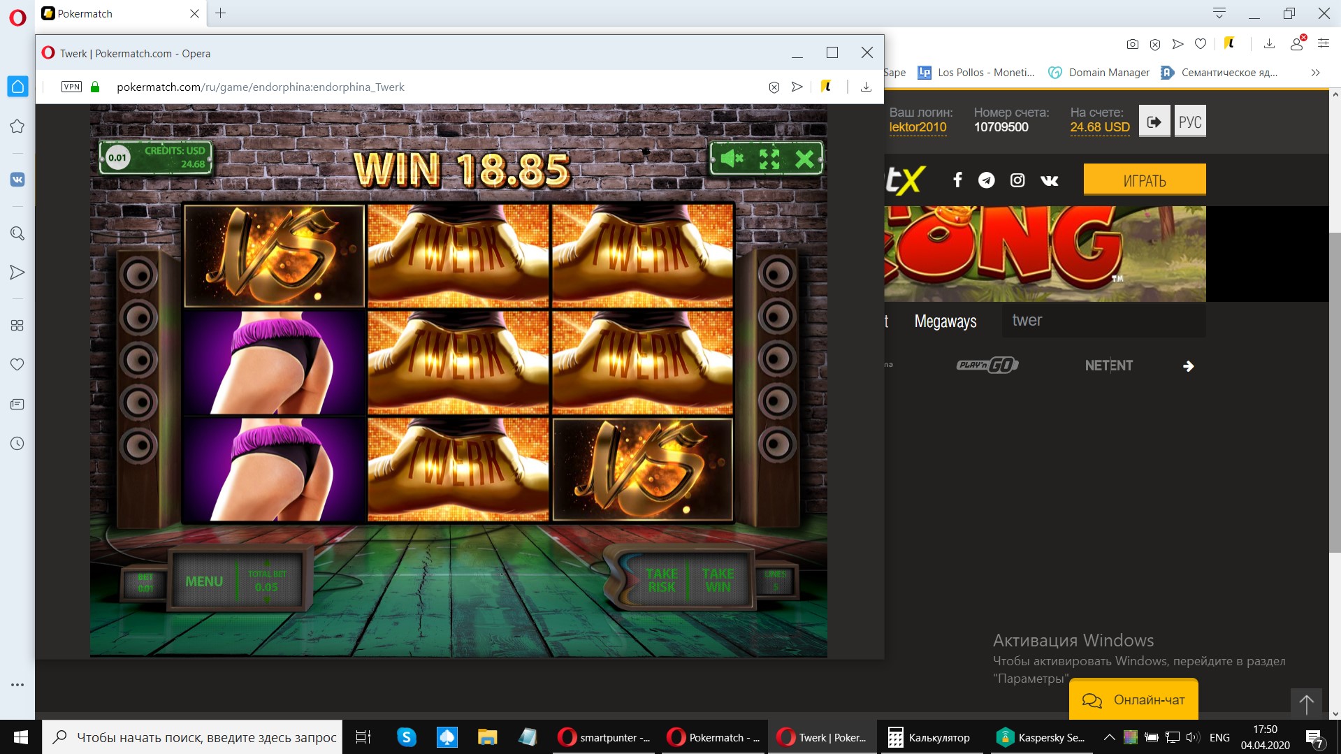This screenshot has height=754, width=1341.
Task: Open the Instagram social icon
Action: tap(1017, 180)
